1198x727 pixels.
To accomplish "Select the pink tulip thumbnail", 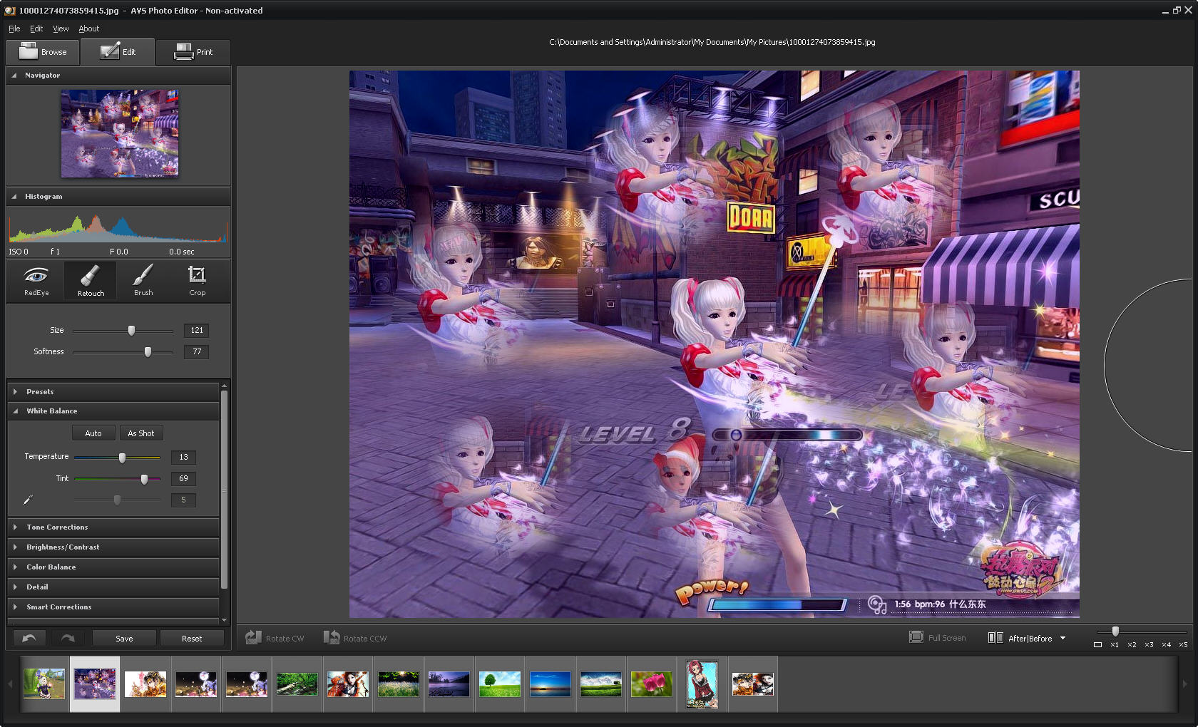I will 652,684.
